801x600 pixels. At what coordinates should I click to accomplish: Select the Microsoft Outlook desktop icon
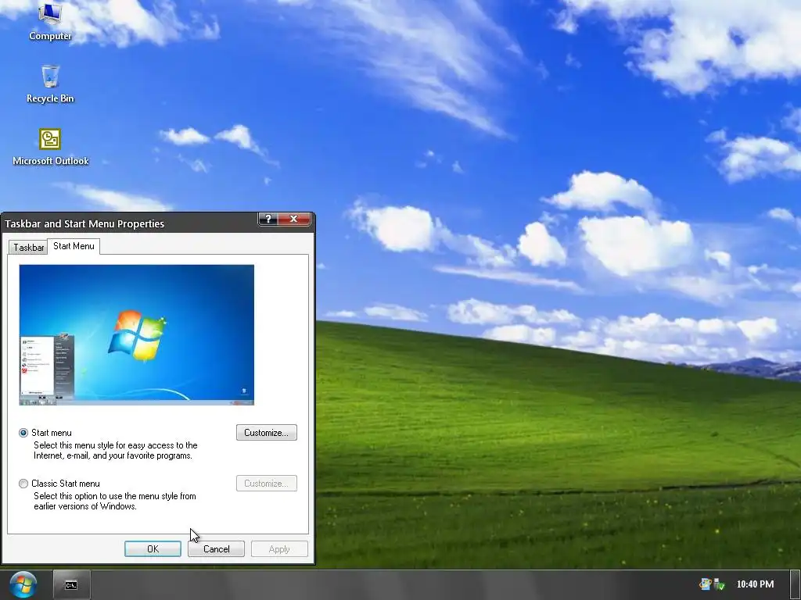51,147
